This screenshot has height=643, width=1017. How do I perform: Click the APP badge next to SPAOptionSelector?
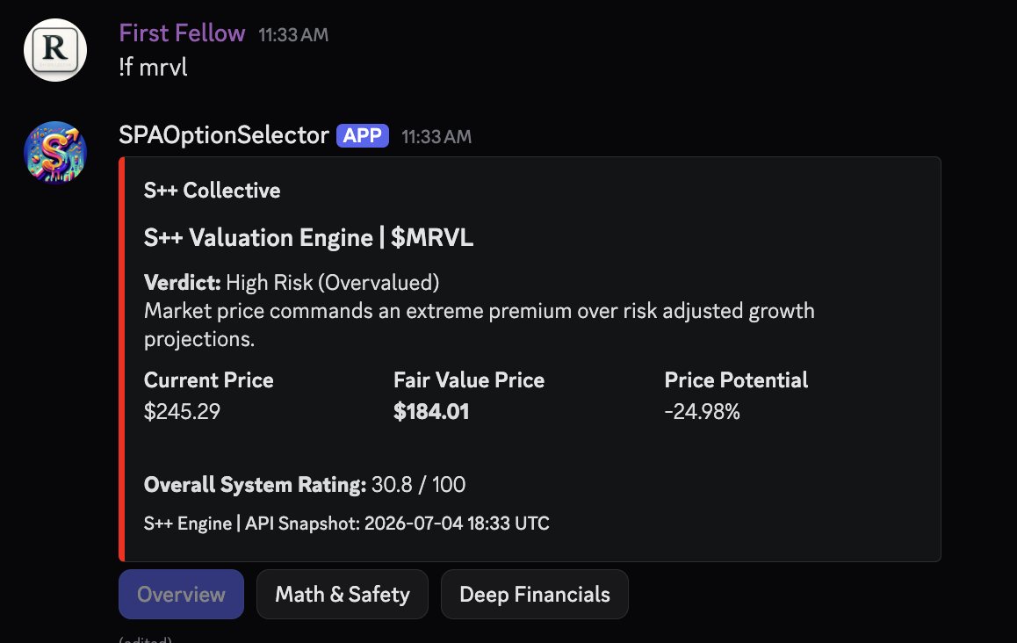pos(363,135)
